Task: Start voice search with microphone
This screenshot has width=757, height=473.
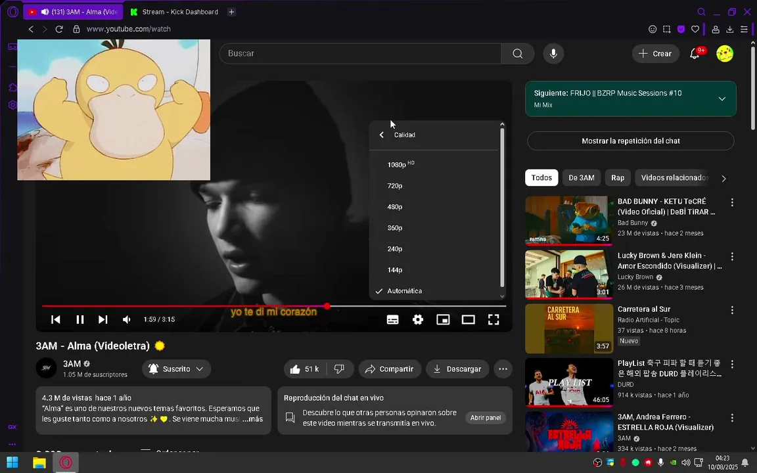Action: [553, 54]
